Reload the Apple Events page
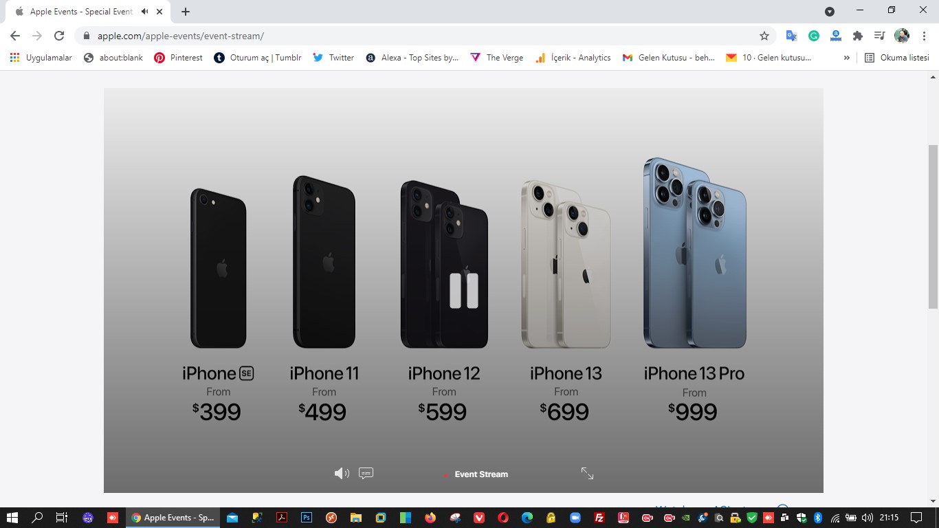 click(59, 36)
